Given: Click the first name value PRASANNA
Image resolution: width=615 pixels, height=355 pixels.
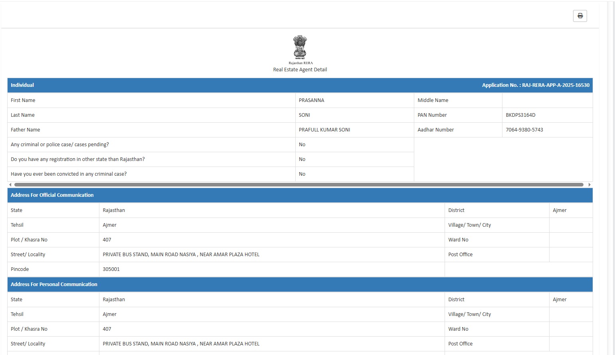Looking at the screenshot, I should coord(311,100).
